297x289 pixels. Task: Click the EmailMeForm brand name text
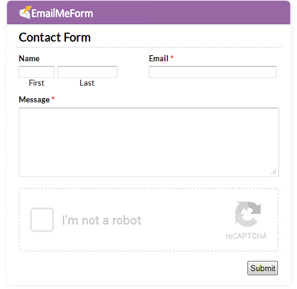62,13
